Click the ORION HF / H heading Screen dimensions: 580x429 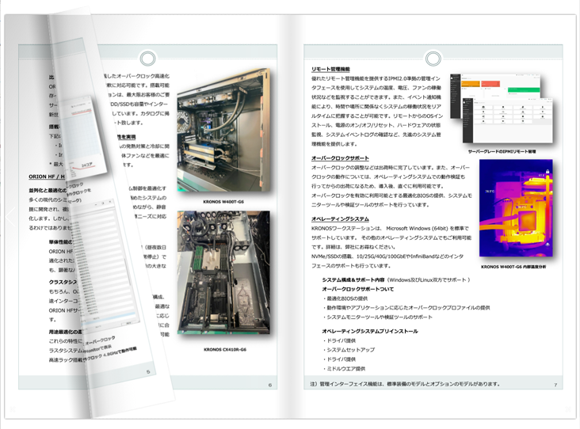47,177
